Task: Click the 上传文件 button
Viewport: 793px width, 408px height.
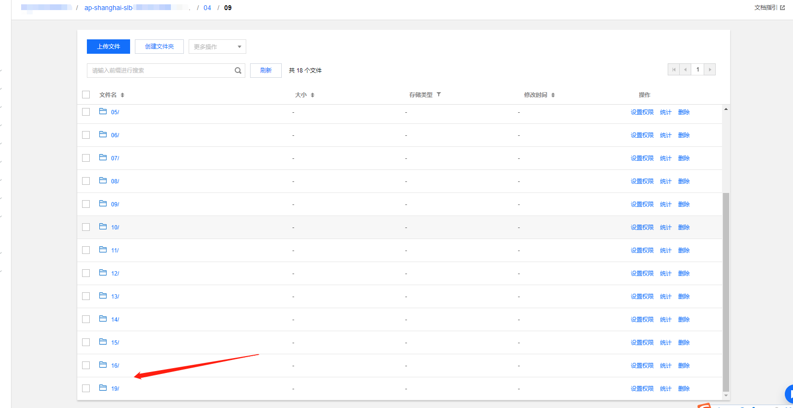Action: tap(108, 47)
